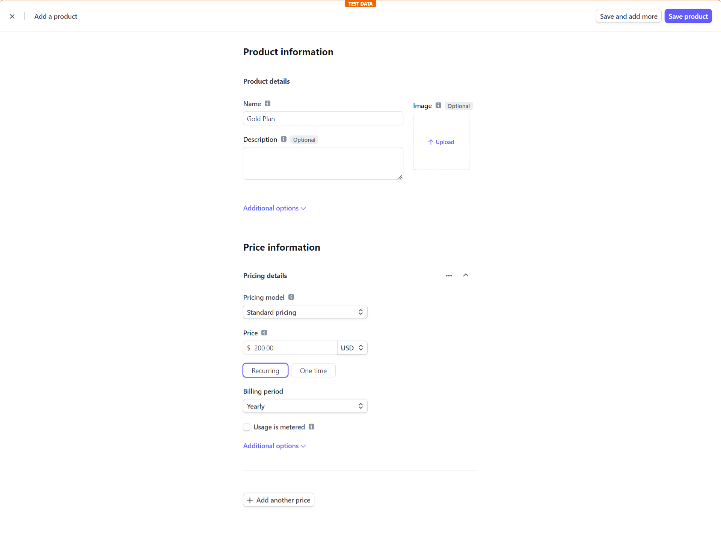Click the info icon next to Price
This screenshot has height=538, width=721.
(x=264, y=333)
